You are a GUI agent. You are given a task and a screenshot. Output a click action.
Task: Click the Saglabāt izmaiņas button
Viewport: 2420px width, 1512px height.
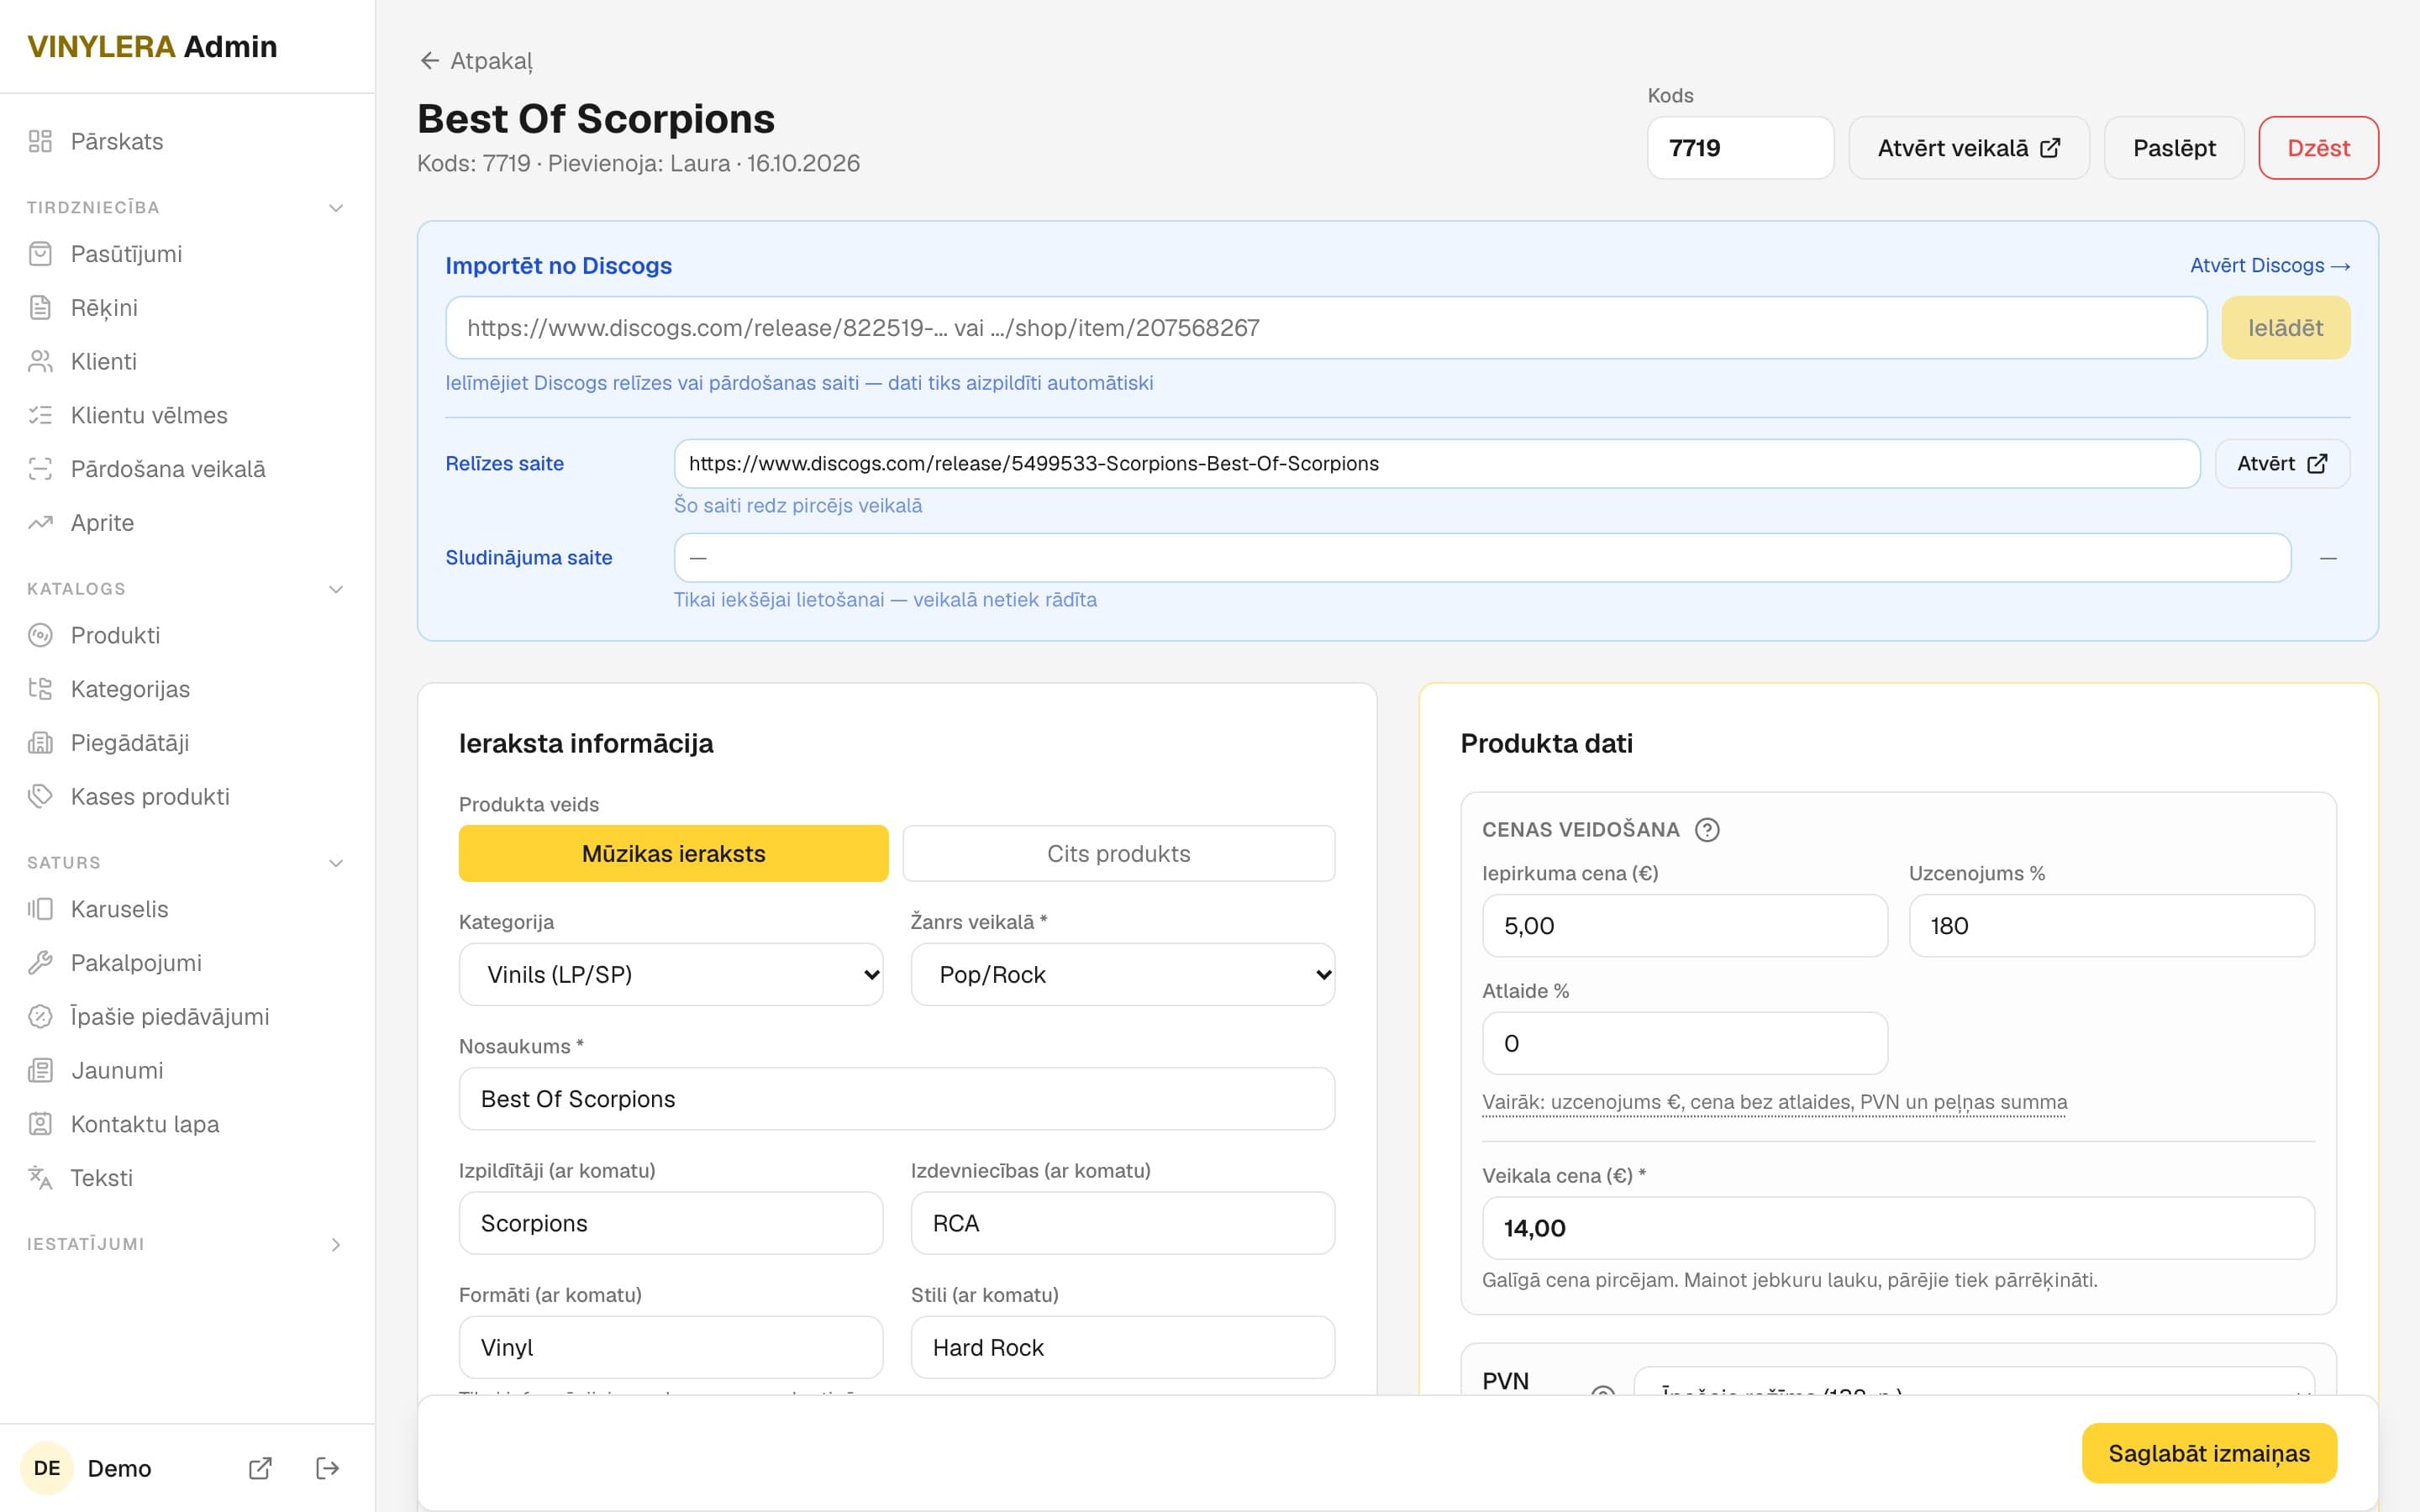pyautogui.click(x=2209, y=1453)
